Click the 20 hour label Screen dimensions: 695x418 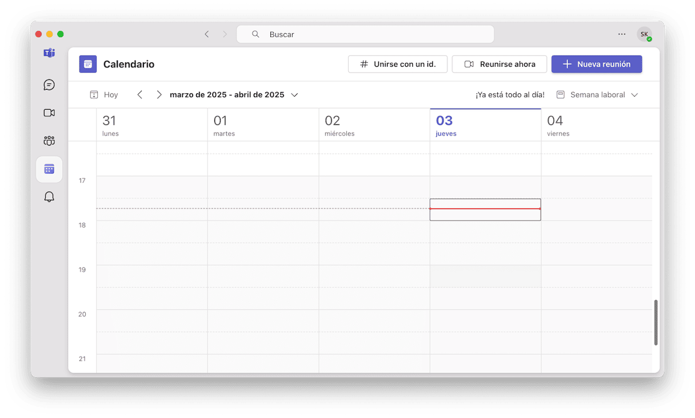[82, 315]
